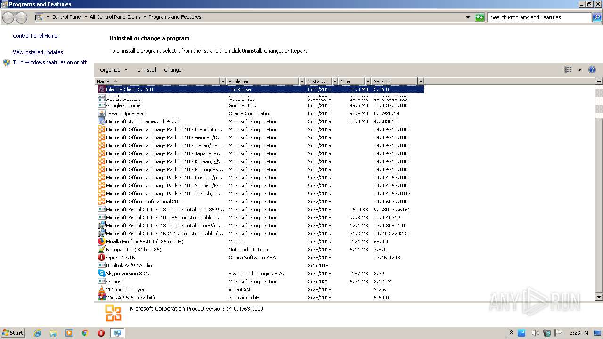The image size is (603, 339).
Task: Open the Name column filter dropdown
Action: coord(223,81)
